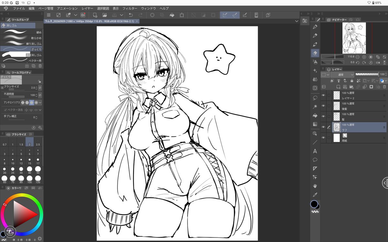
Task: Open the dropdown arrow beside the Clear tool icon
Action: [76, 15]
